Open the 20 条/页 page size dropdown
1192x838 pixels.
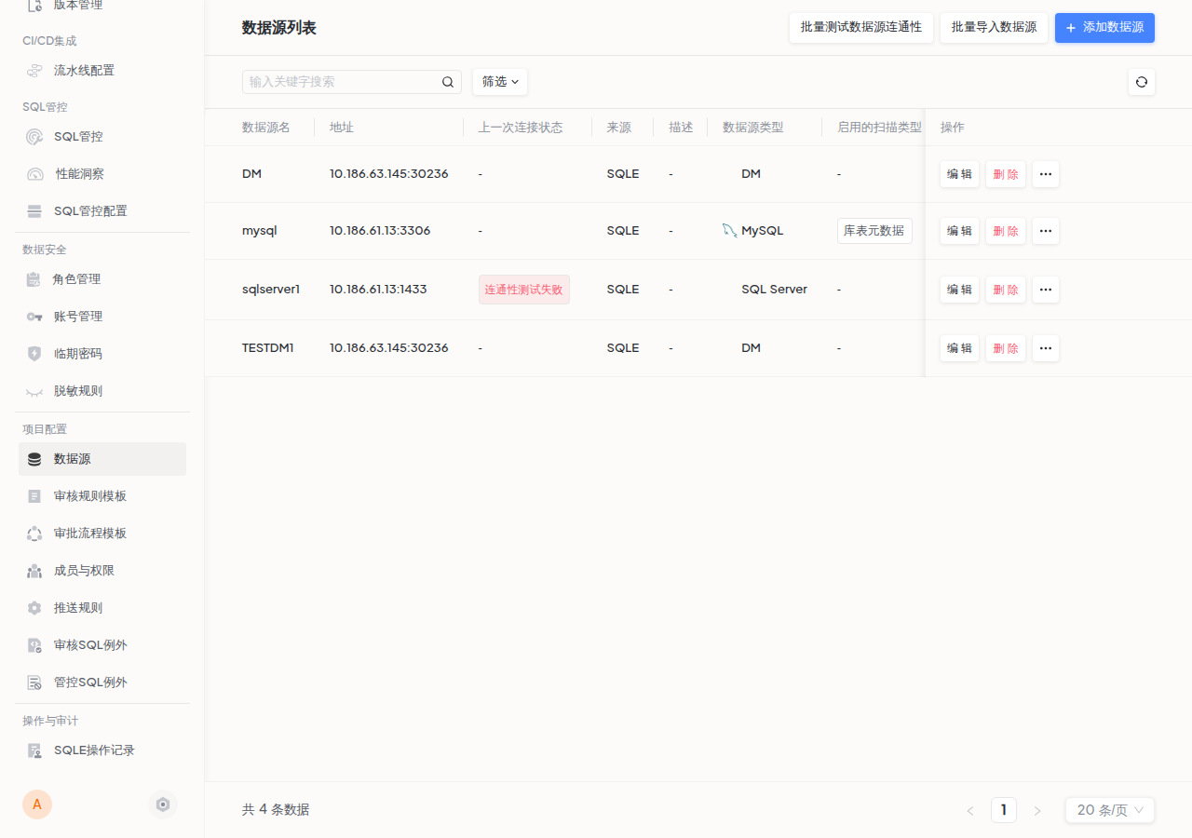[x=1109, y=810]
